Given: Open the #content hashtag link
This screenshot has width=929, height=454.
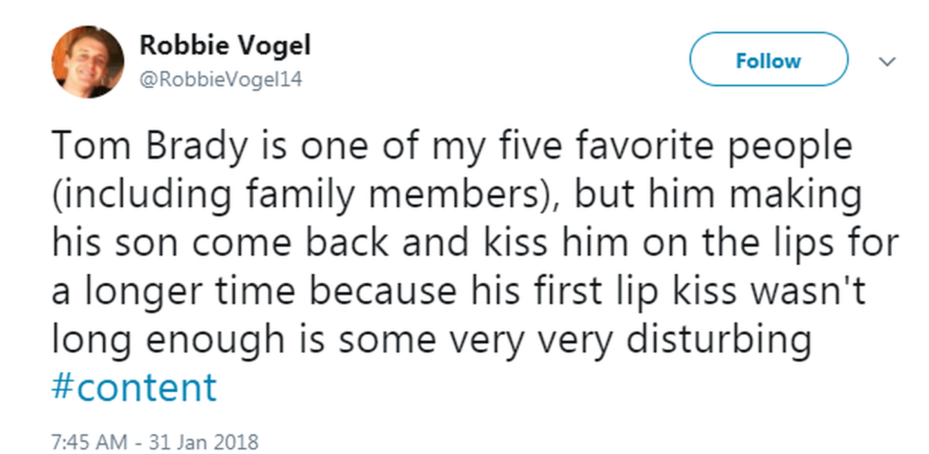Looking at the screenshot, I should point(134,387).
